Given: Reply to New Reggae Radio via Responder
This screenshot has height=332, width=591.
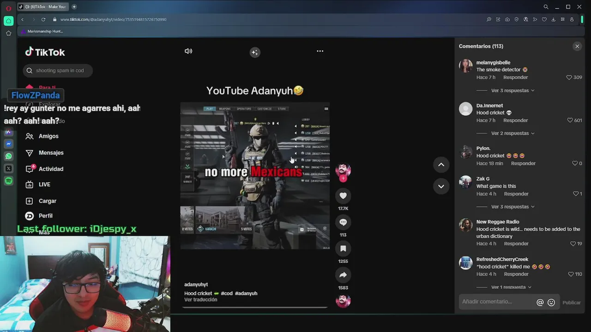Looking at the screenshot, I should (516, 243).
